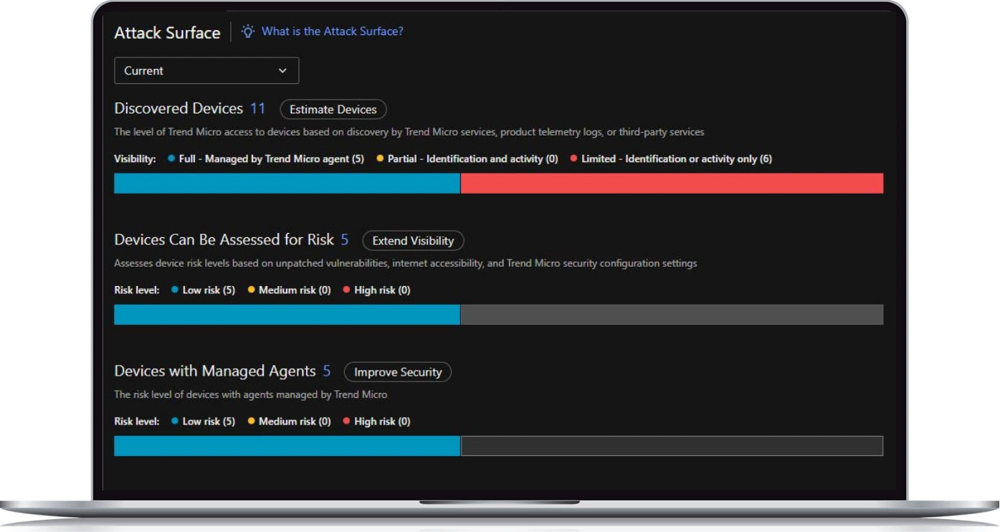Click the yellow Partial visibility legend dot
The image size is (1000, 532).
coord(380,158)
